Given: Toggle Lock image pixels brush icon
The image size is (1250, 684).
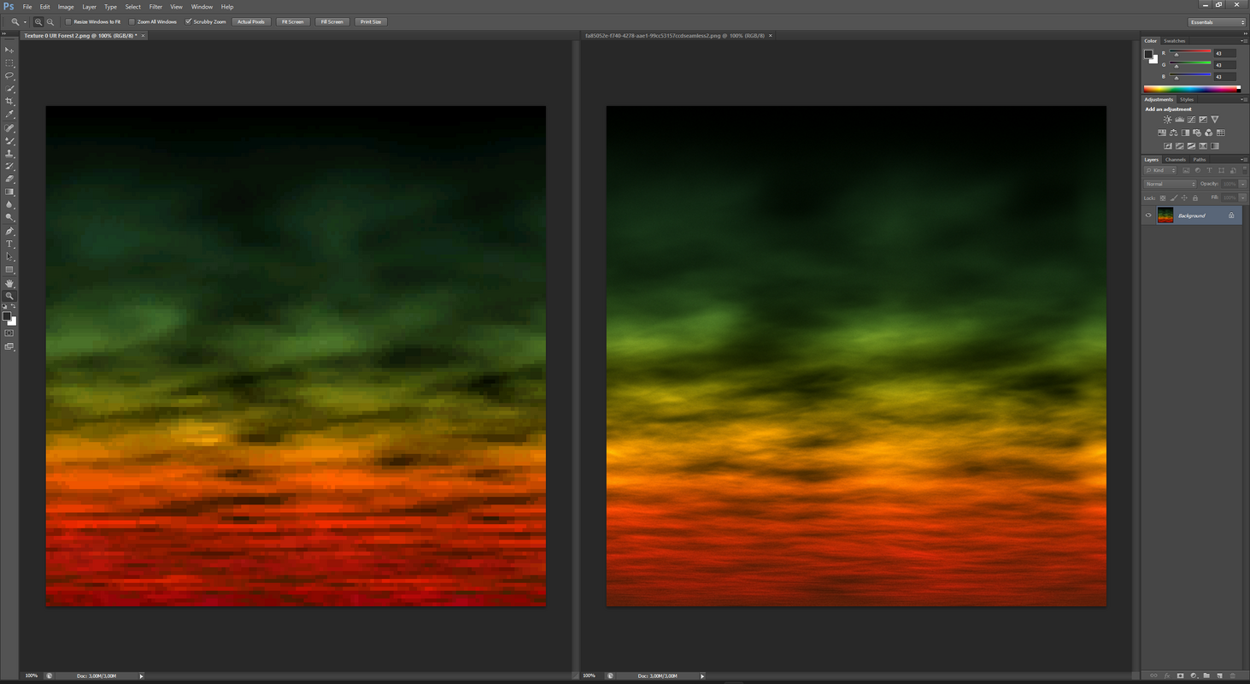Looking at the screenshot, I should pyautogui.click(x=1174, y=198).
